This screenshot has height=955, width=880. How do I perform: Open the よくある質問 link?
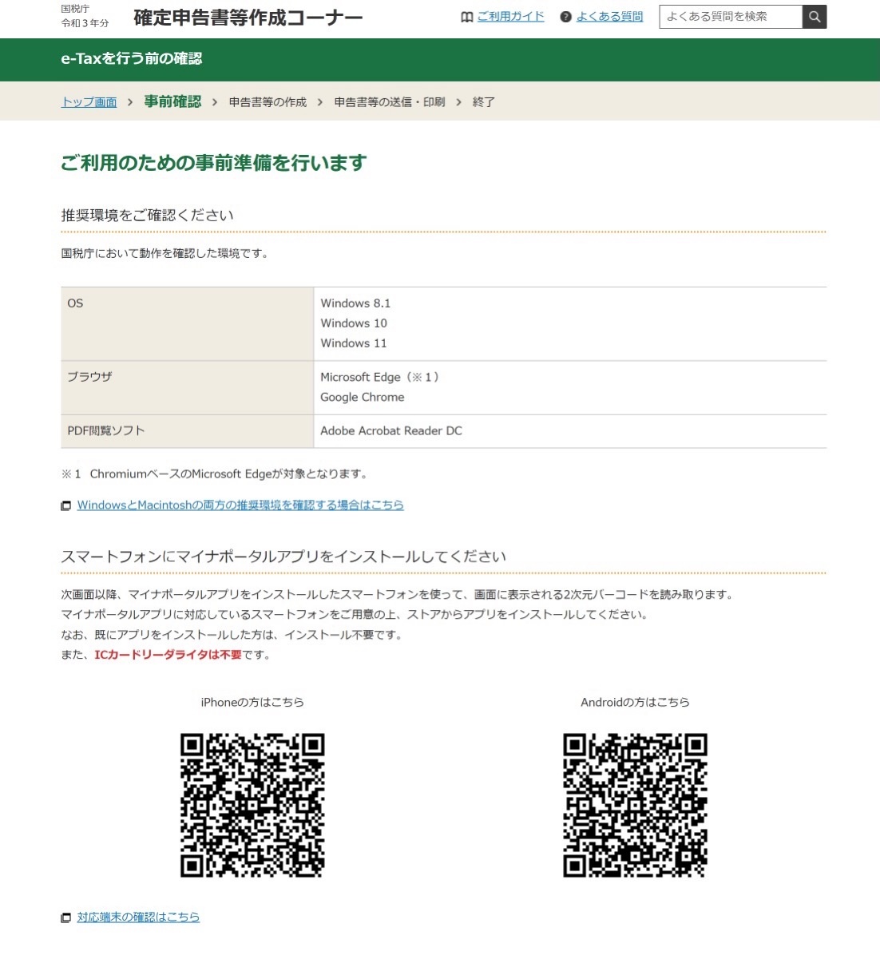[609, 17]
